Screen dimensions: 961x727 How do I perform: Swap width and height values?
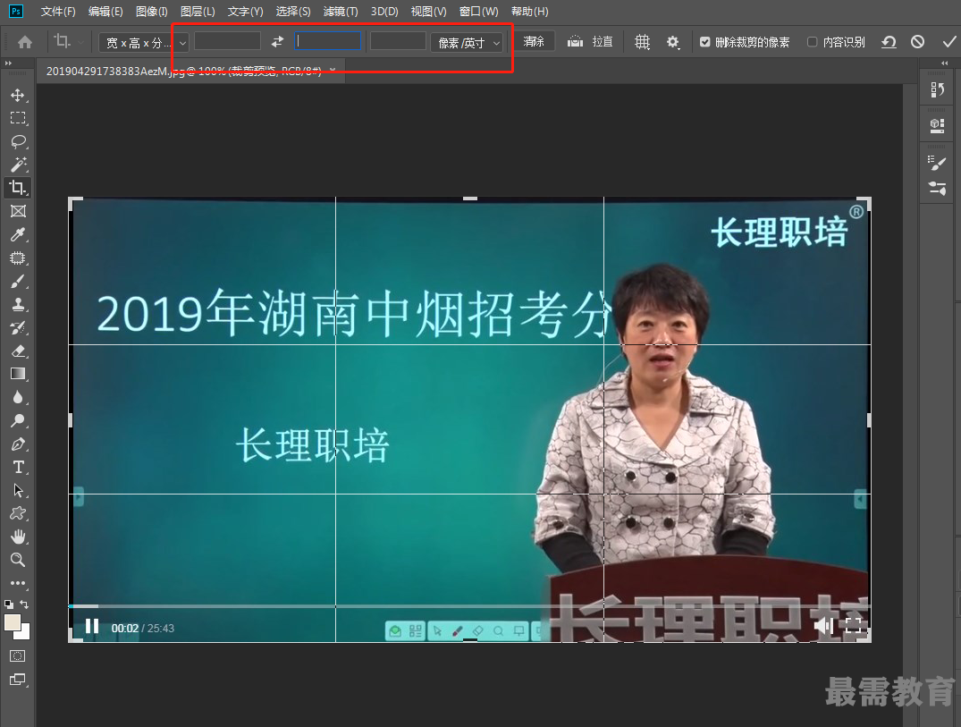coord(278,42)
